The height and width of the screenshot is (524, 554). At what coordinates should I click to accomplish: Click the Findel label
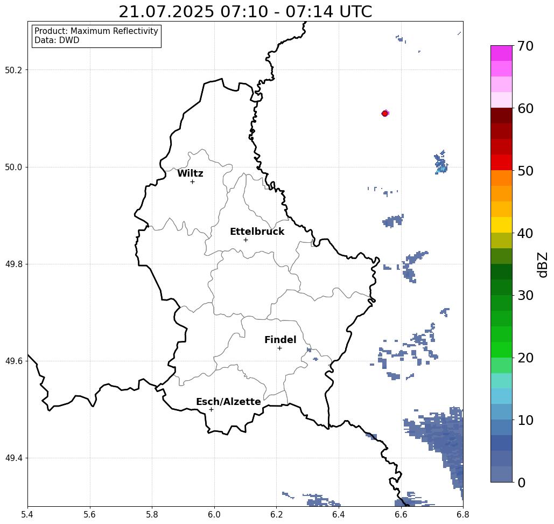[x=280, y=340]
